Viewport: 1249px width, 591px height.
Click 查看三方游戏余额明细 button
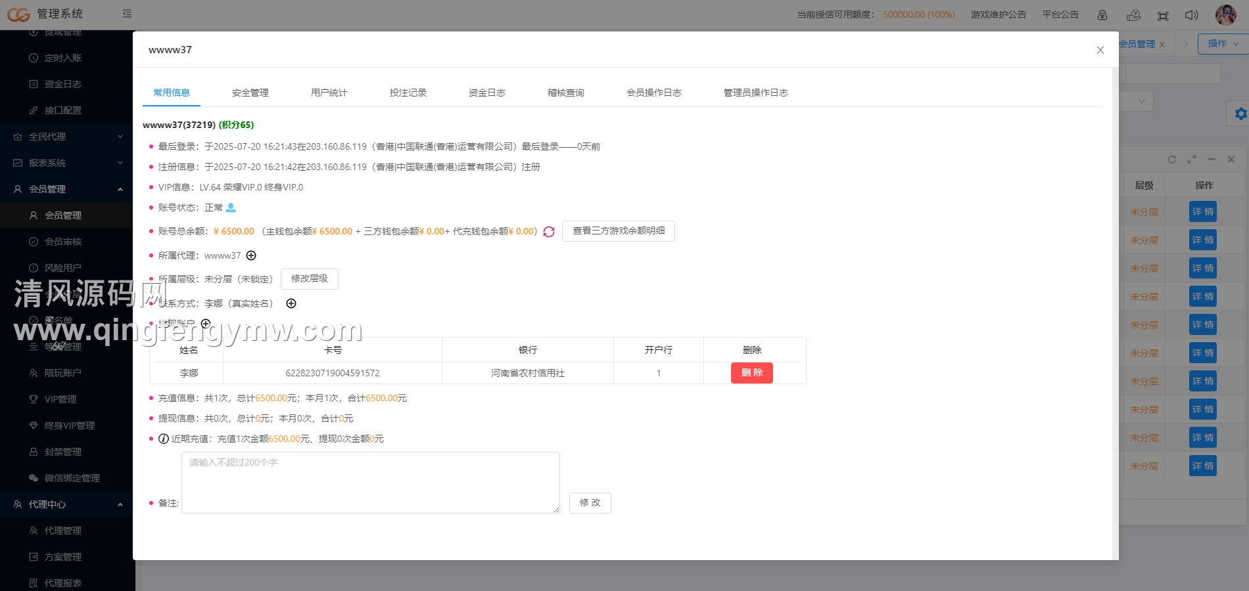tap(618, 231)
